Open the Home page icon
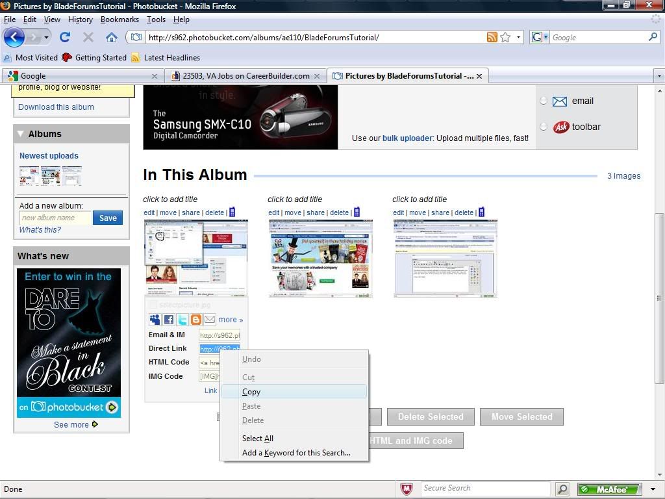The height and width of the screenshot is (499, 665). pos(112,37)
